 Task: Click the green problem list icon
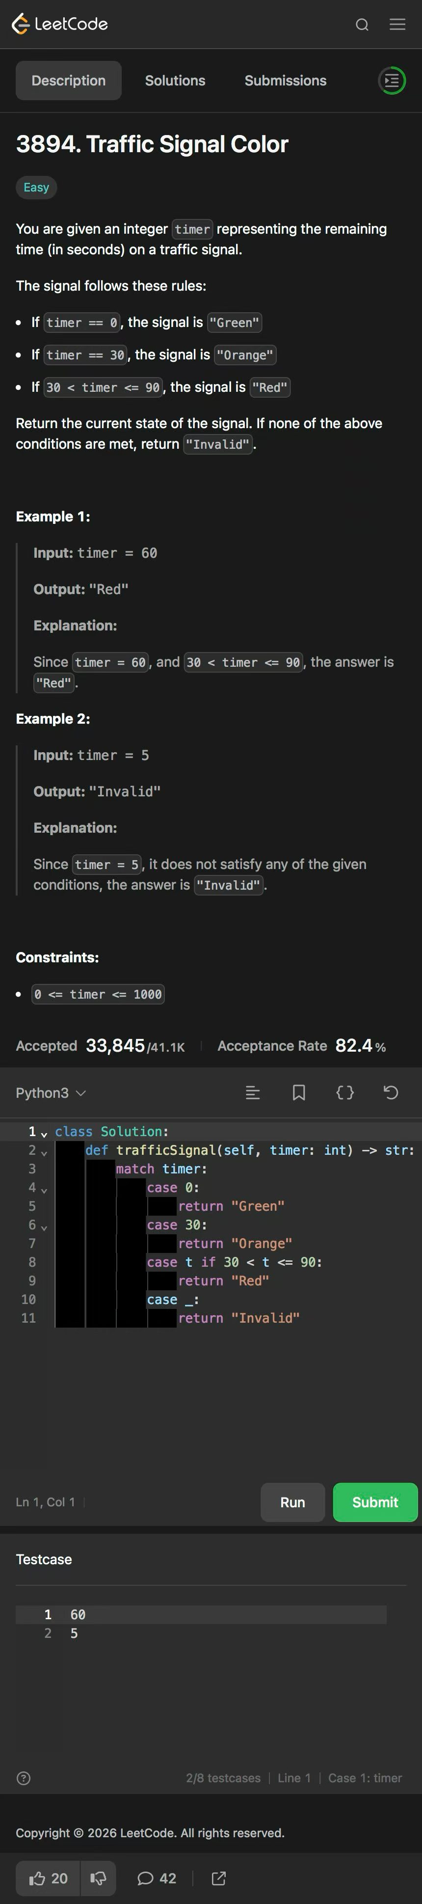click(392, 81)
